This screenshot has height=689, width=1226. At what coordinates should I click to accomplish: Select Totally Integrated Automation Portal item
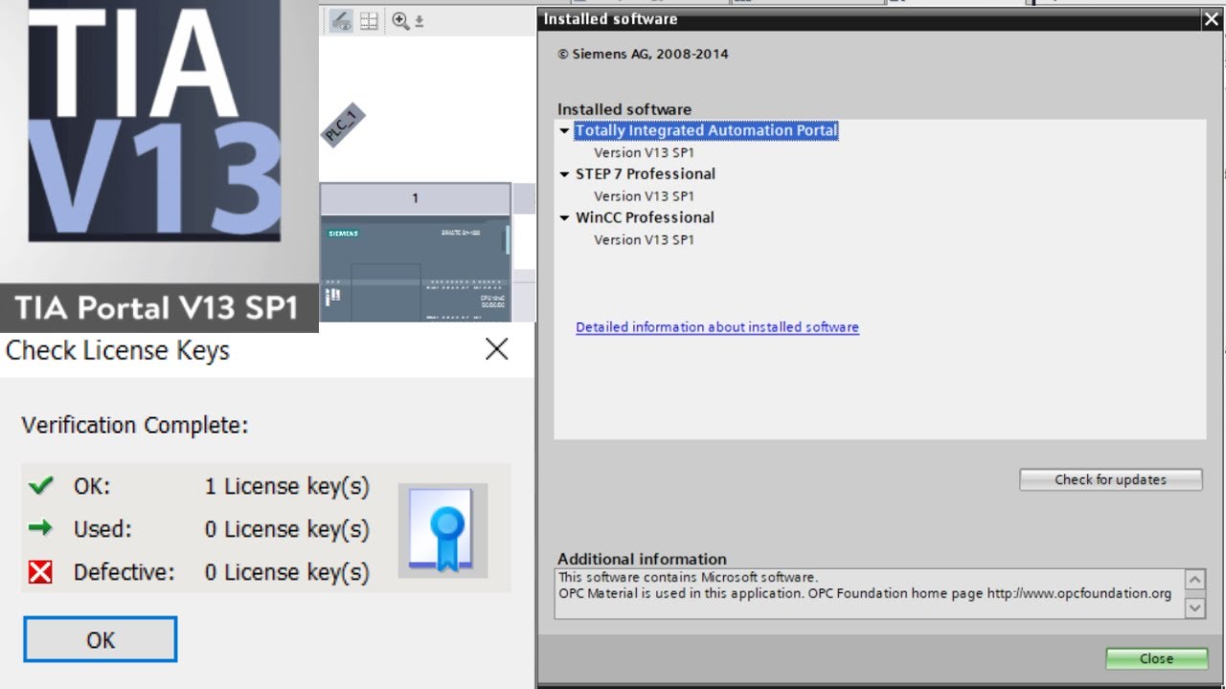pos(707,130)
